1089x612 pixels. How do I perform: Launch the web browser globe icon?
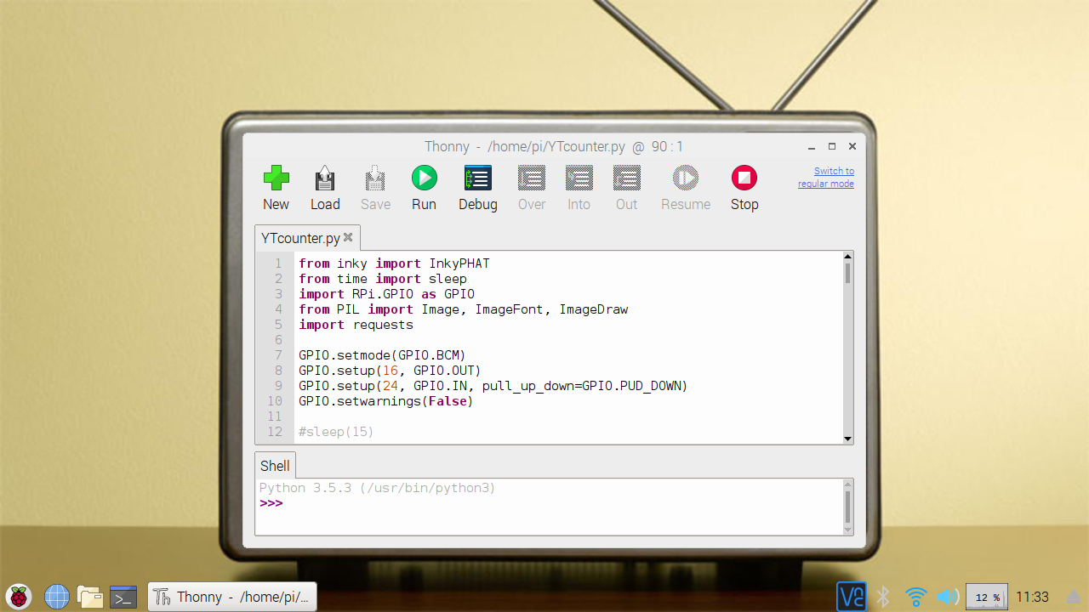pyautogui.click(x=57, y=597)
